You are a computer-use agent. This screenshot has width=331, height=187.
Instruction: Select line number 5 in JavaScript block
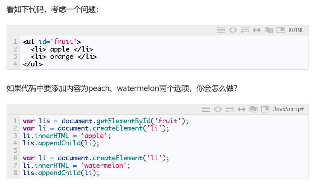(15, 150)
